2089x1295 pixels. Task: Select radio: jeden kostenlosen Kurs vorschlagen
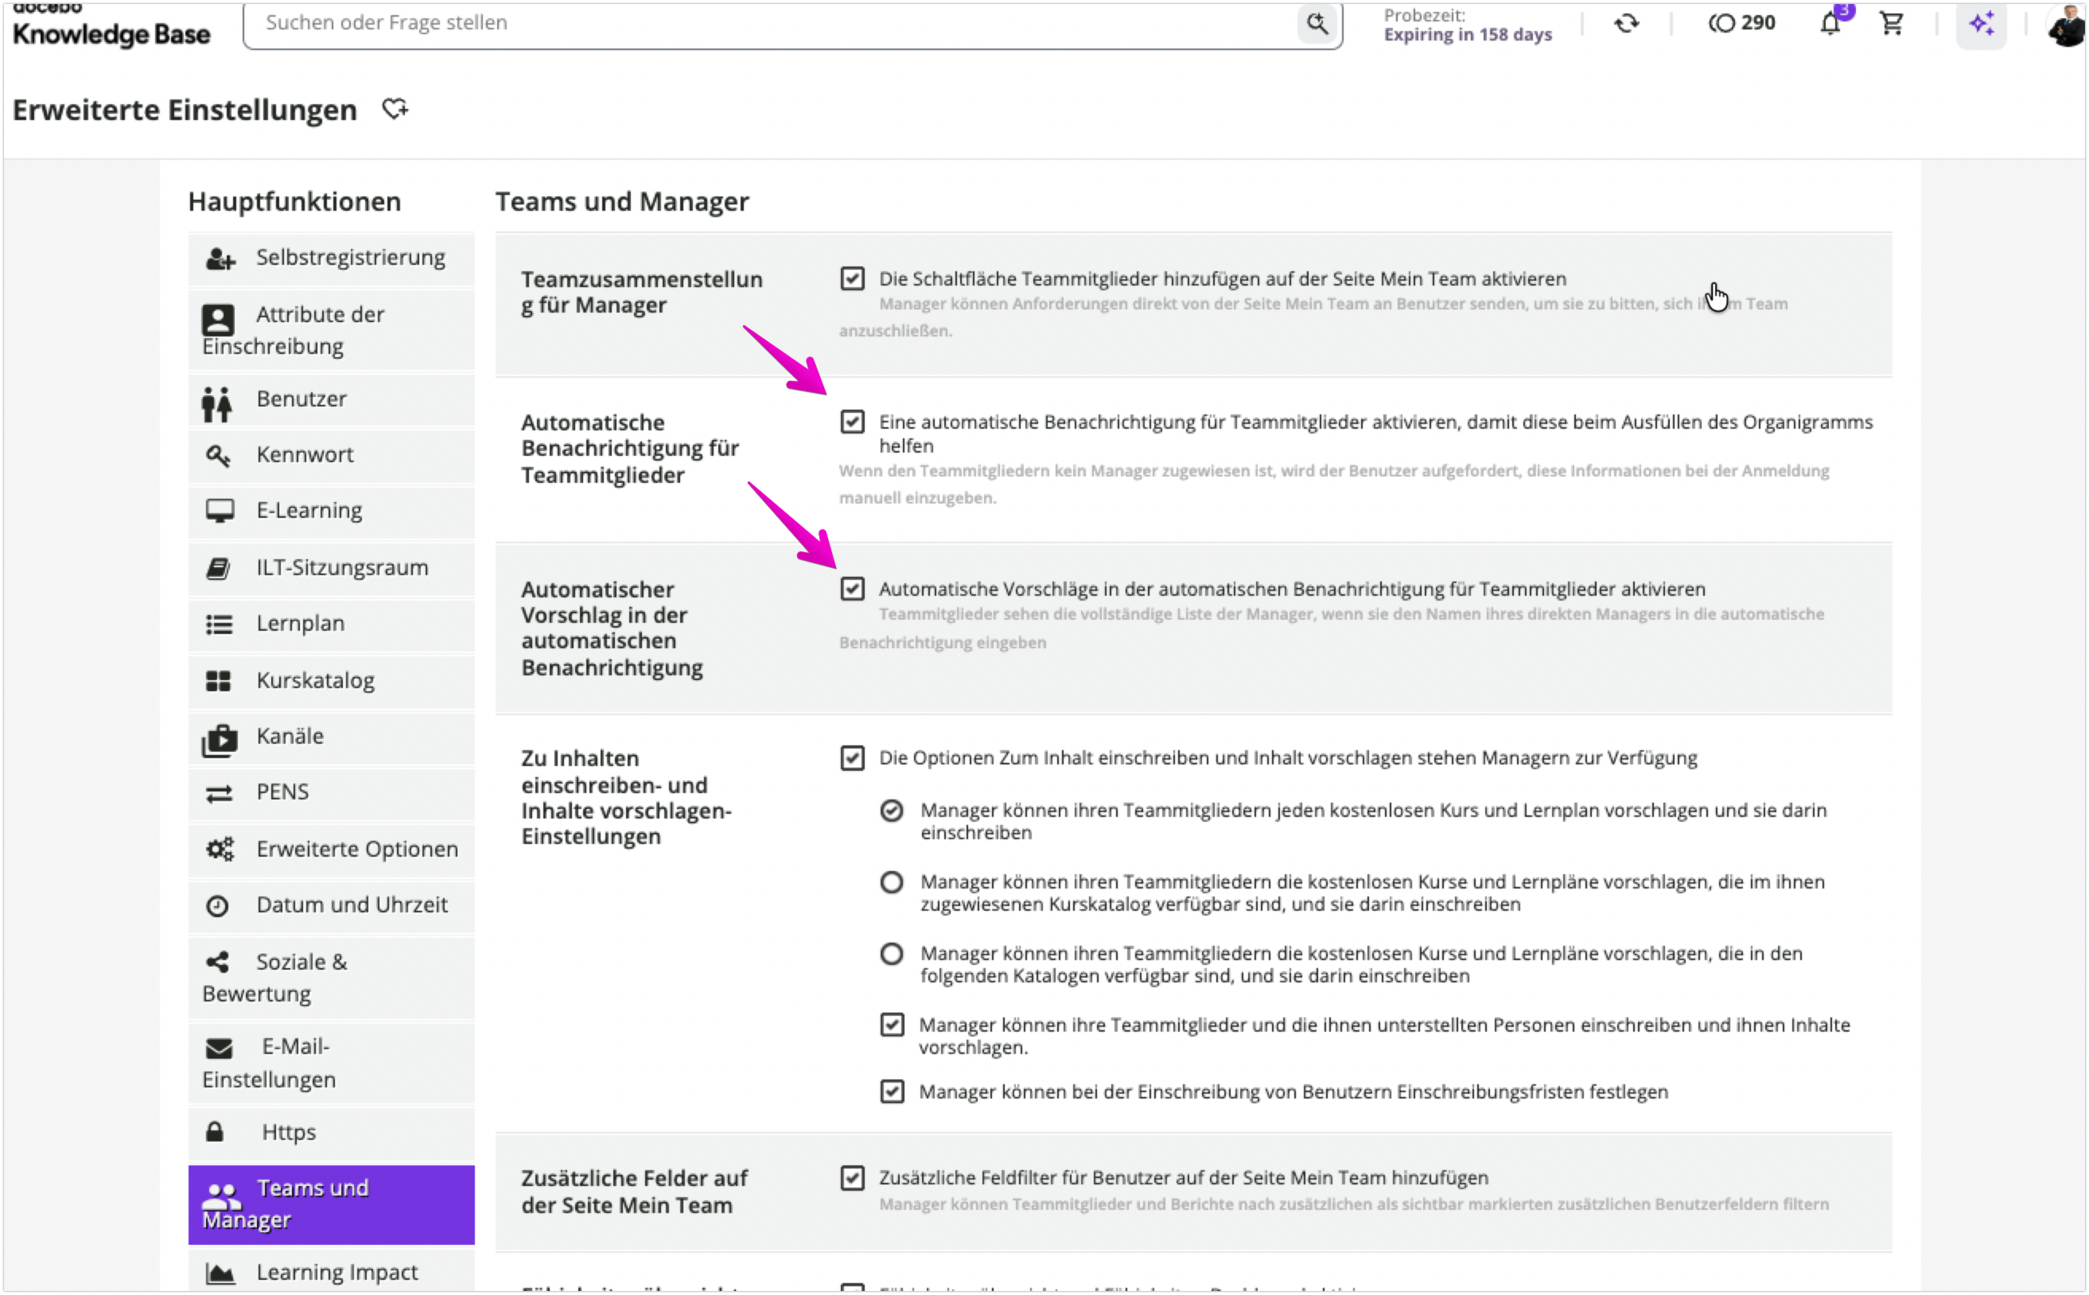pos(892,810)
